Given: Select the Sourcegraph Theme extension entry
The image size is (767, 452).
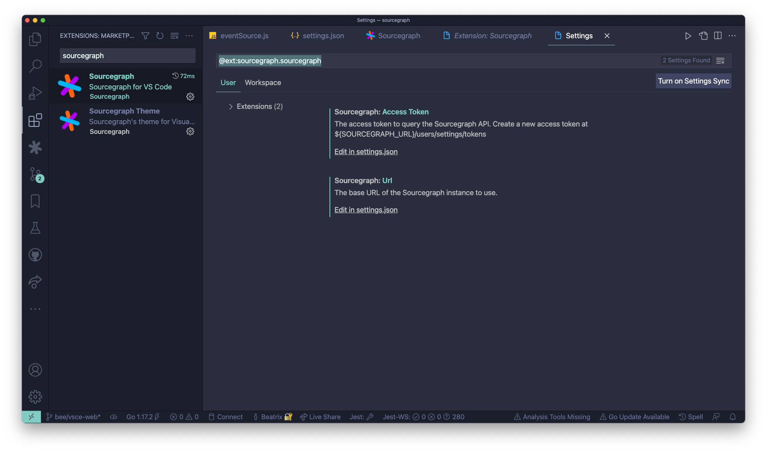Looking at the screenshot, I should pos(126,121).
